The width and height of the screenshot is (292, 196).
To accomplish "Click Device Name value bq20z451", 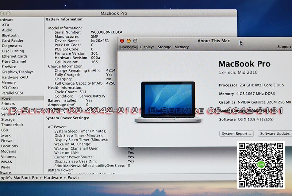I will (x=100, y=41).
